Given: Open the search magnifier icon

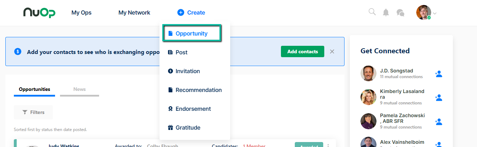Looking at the screenshot, I should pyautogui.click(x=372, y=12).
